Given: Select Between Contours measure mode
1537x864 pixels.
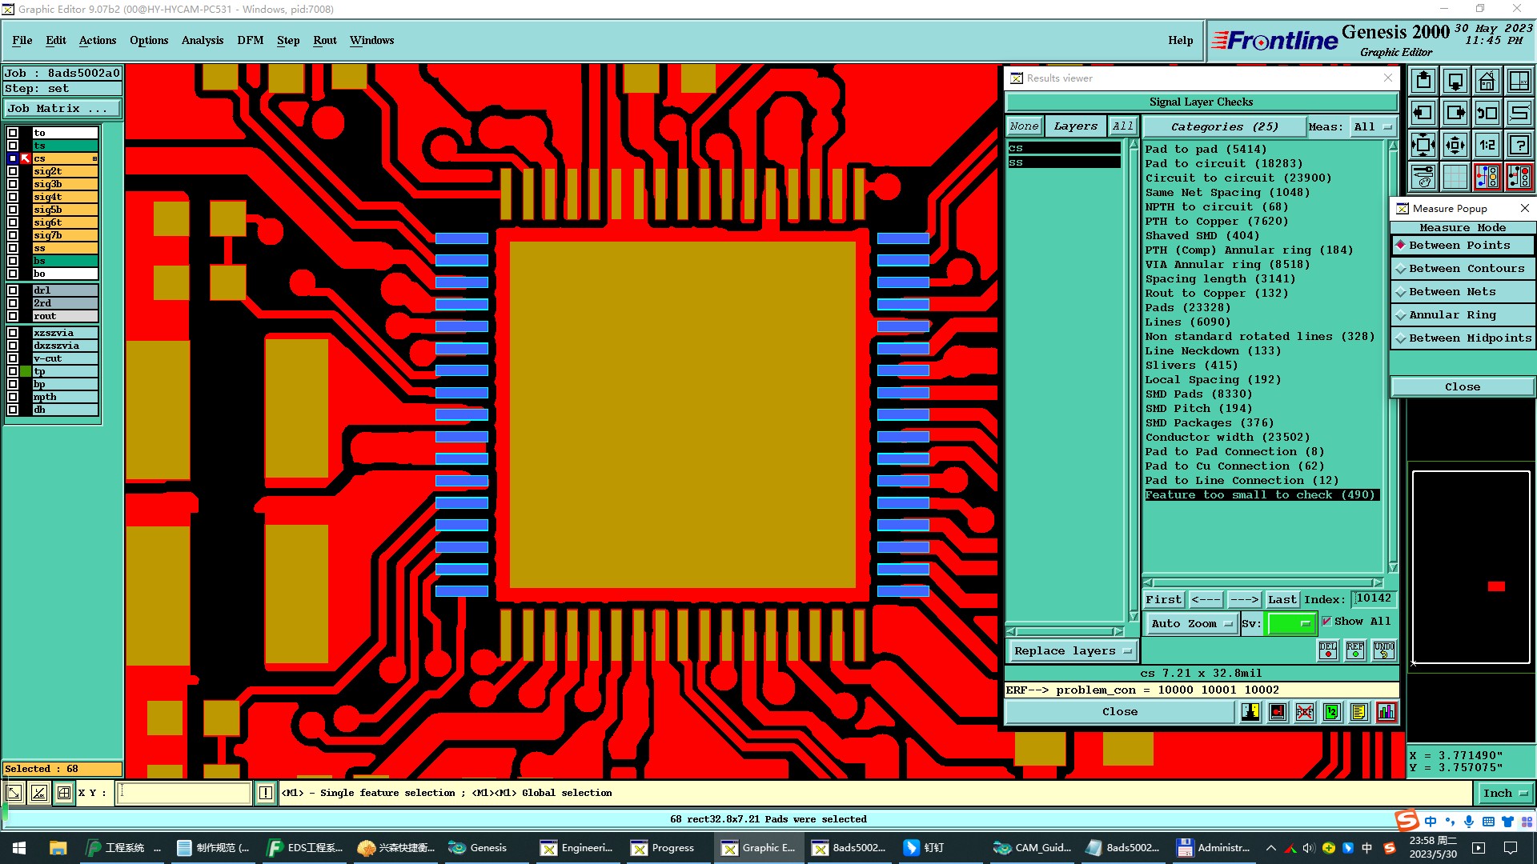Looking at the screenshot, I should click(x=1463, y=269).
